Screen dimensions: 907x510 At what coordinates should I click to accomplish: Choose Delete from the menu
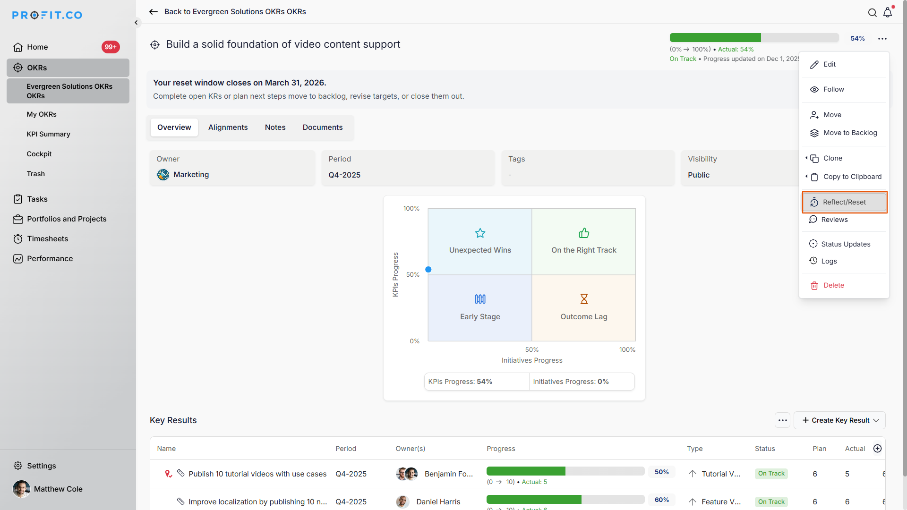(x=833, y=285)
